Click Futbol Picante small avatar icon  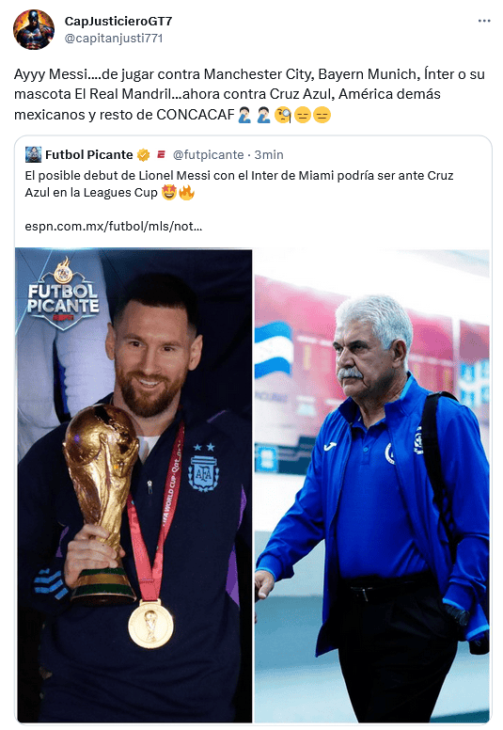coord(34,154)
